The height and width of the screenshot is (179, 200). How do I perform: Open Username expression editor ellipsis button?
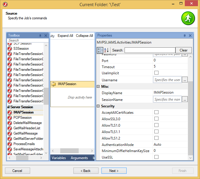point(185,80)
